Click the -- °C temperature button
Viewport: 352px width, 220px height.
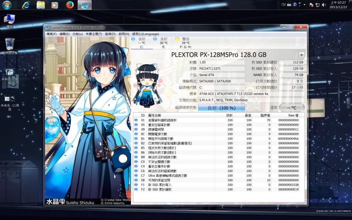[x=291, y=108]
